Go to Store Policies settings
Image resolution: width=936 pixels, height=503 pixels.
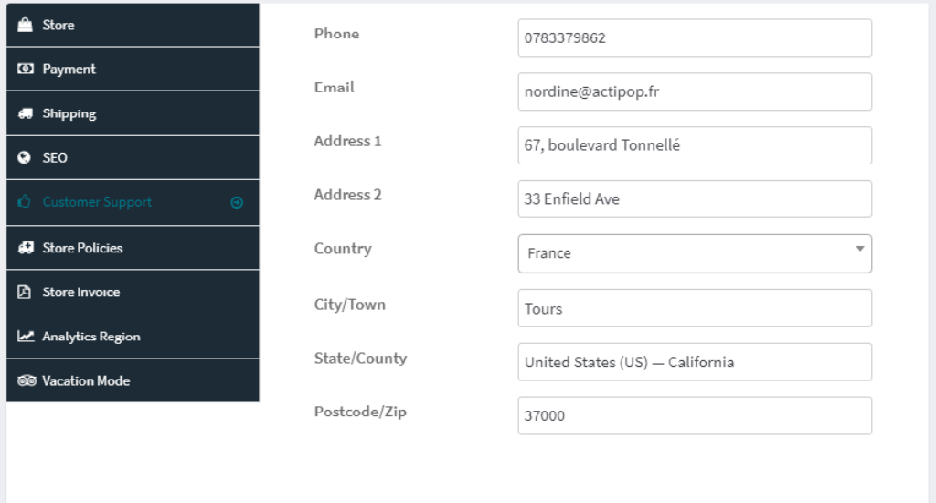coord(82,248)
